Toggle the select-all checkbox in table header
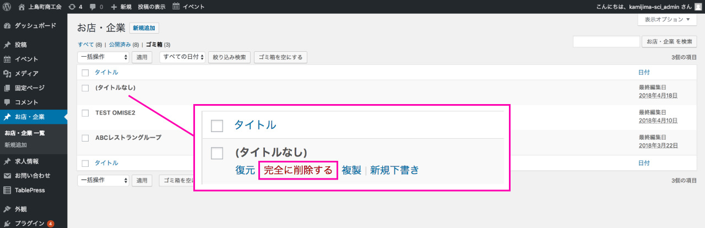 click(85, 73)
